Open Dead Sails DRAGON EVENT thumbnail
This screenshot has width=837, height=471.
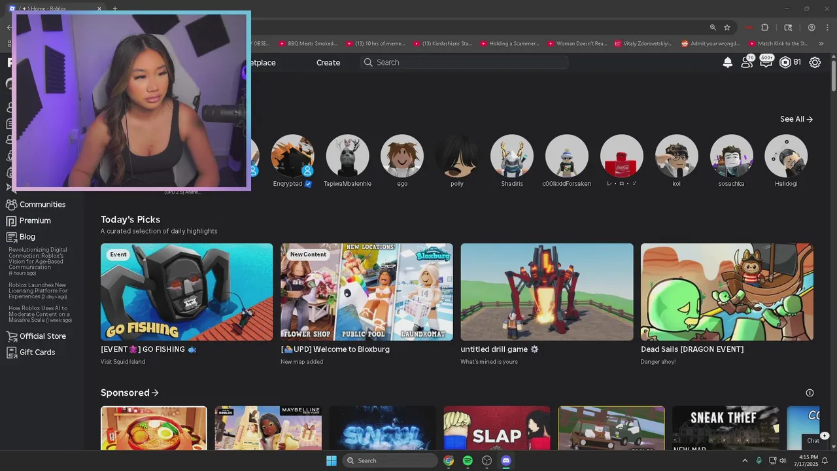tap(727, 292)
